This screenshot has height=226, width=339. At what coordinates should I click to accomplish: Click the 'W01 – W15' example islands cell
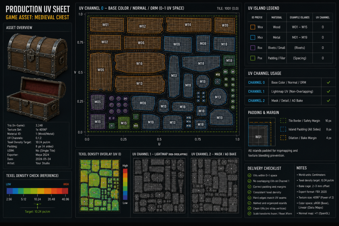pos(299,27)
